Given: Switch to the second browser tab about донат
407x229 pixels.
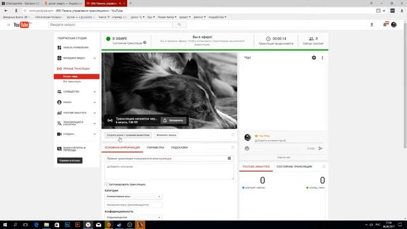Looking at the screenshot, I should pos(63,3).
